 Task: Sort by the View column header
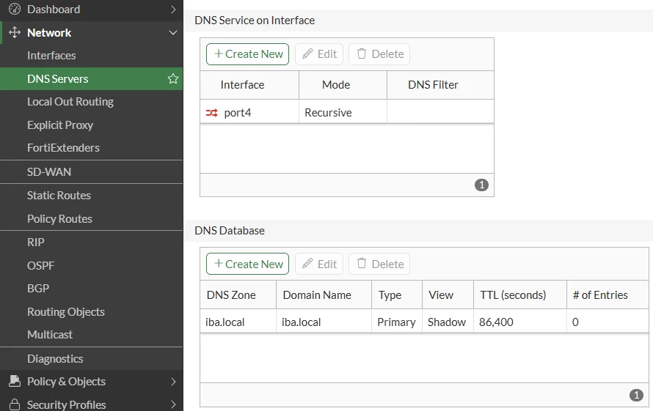[x=448, y=295]
